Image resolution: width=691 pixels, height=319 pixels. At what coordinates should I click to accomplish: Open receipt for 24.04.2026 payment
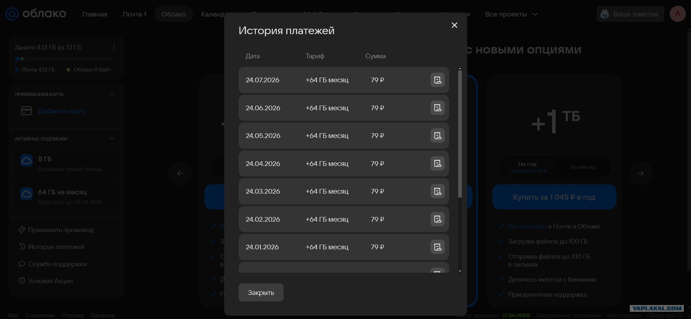(x=438, y=163)
